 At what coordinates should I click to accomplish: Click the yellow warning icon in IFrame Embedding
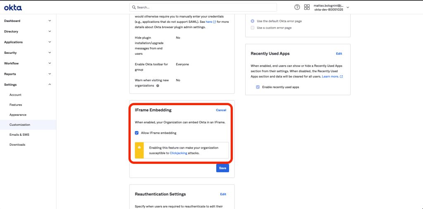point(139,147)
